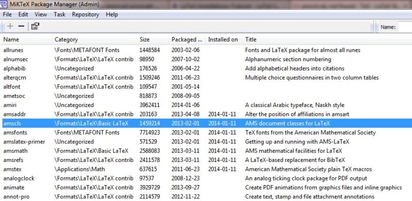
Task: Select the amstex package row
Action: click(x=207, y=169)
